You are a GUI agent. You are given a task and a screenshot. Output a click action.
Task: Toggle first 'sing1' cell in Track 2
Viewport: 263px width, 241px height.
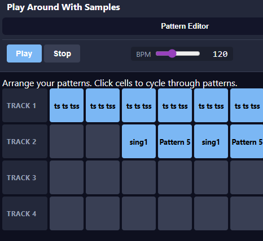(x=139, y=141)
